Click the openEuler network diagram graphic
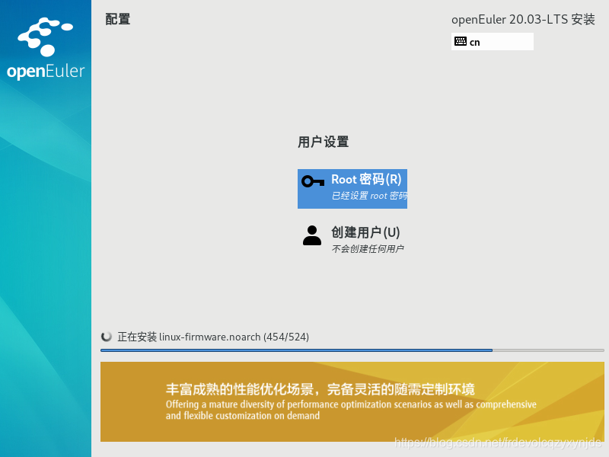609x457 pixels. click(44, 34)
